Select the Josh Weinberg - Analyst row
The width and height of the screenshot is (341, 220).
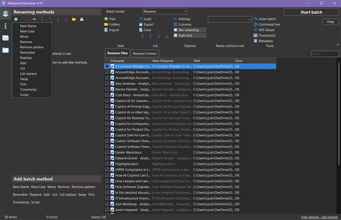coord(190,204)
